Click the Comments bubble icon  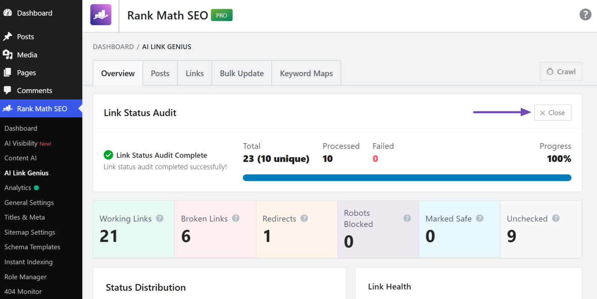(x=7, y=90)
